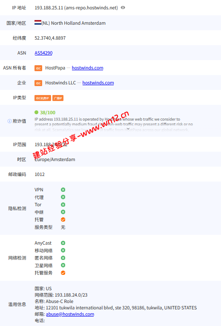This screenshot has height=326, width=221.
Task: Click the ASN 所有者 row label
Action: 14,68
